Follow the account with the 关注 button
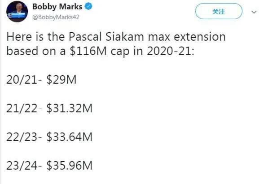 pos(219,11)
